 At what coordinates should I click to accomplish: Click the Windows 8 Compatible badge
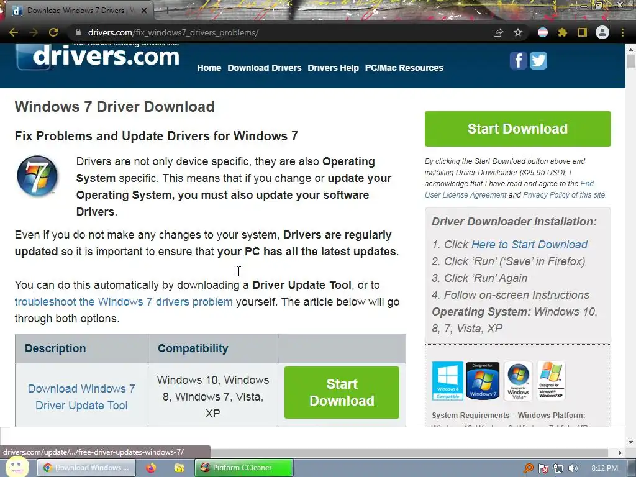(448, 381)
